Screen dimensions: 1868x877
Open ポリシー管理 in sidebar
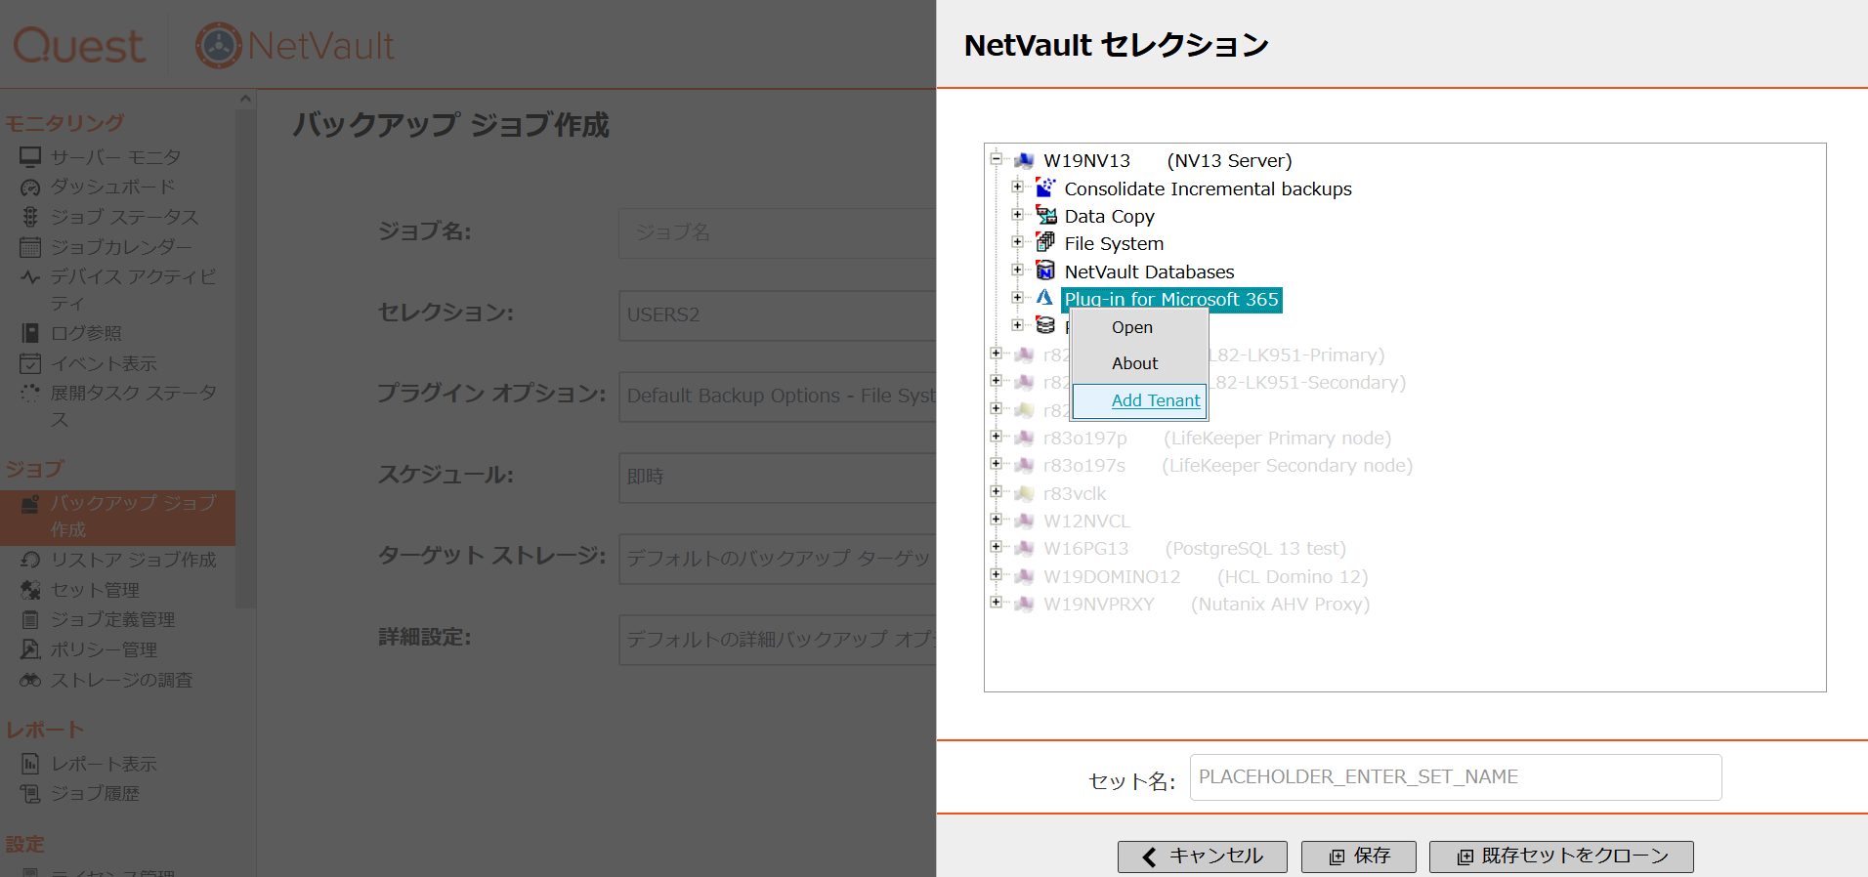104,649
